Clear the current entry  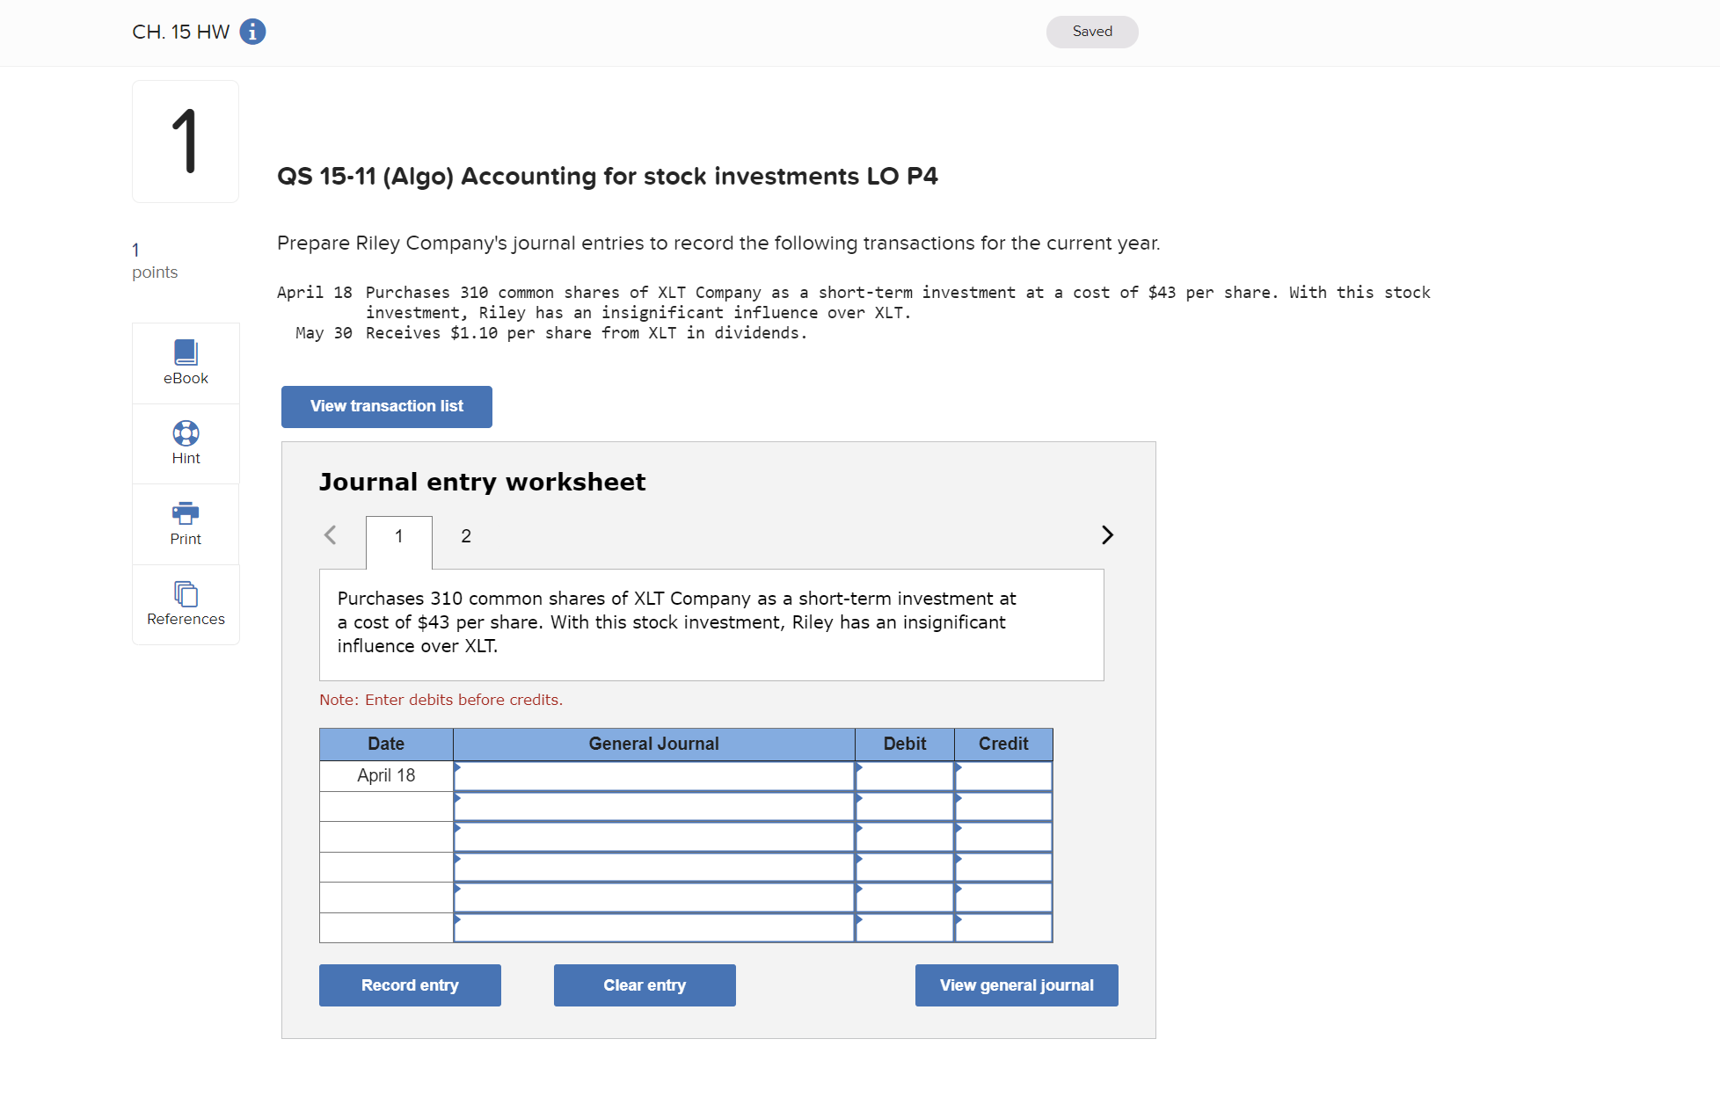(x=644, y=985)
